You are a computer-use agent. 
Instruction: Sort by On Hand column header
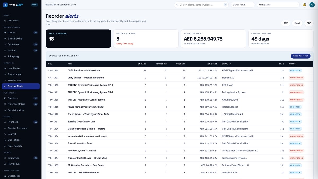point(142,64)
